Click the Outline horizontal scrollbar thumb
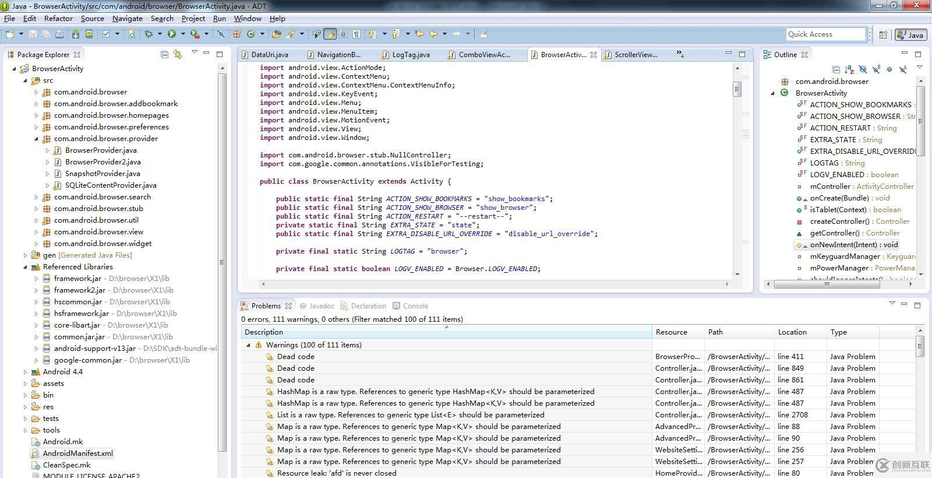 [x=826, y=284]
